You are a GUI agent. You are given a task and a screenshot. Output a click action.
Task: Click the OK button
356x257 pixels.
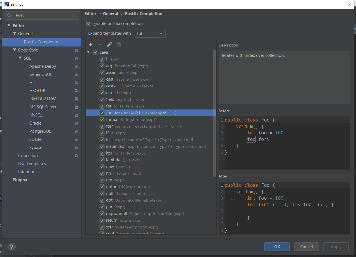click(x=277, y=247)
